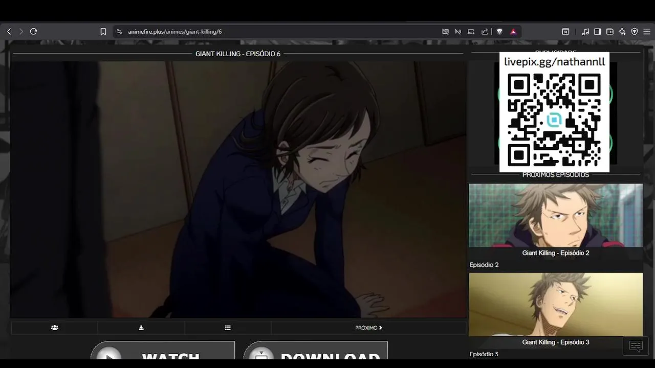Image resolution: width=655 pixels, height=368 pixels.
Task: Click the DOWNLOAD banner button
Action: 316,351
